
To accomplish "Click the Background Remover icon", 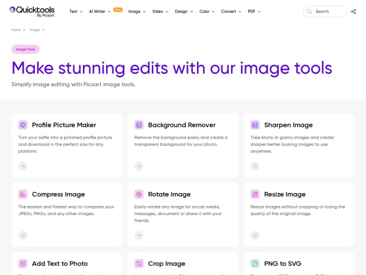I will [139, 125].
